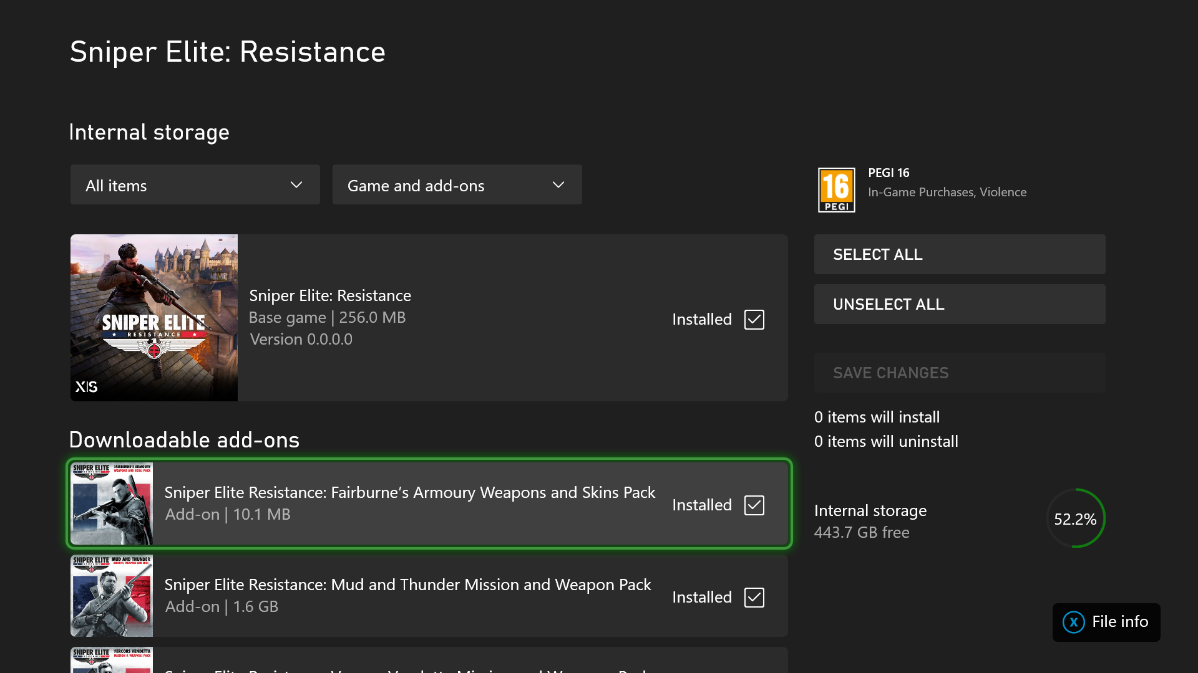
Task: Click the X button icon beside File info
Action: [x=1074, y=622]
